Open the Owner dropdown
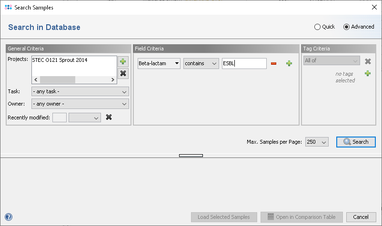The image size is (382, 226). coord(80,104)
